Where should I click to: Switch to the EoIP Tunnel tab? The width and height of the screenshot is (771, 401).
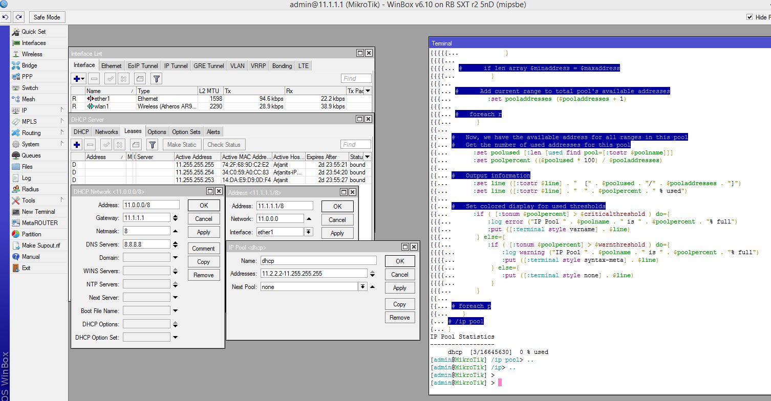pos(142,66)
